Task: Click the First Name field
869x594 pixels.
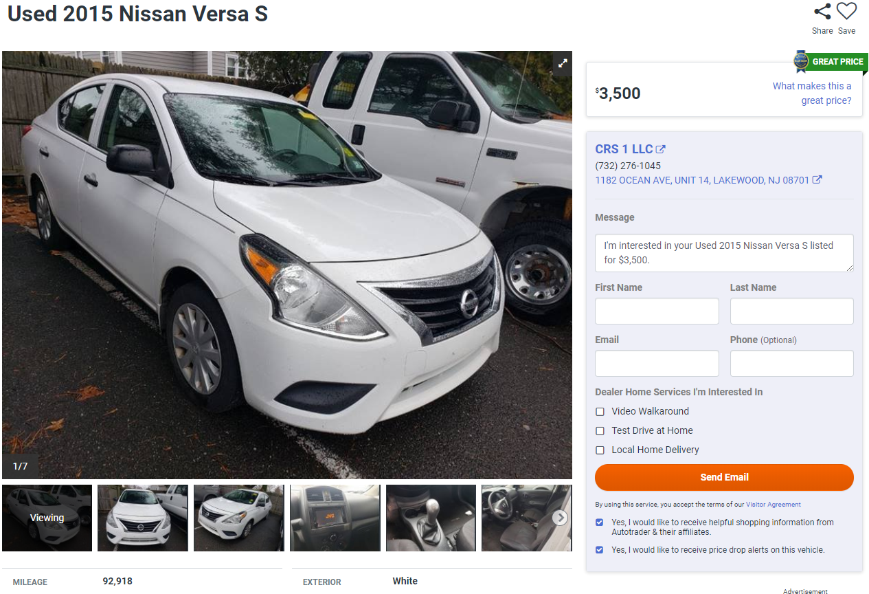Action: coord(657,311)
